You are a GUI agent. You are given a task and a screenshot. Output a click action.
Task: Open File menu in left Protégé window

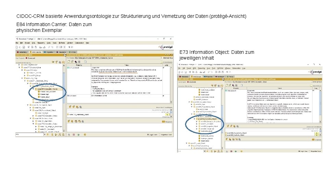coord(17,43)
